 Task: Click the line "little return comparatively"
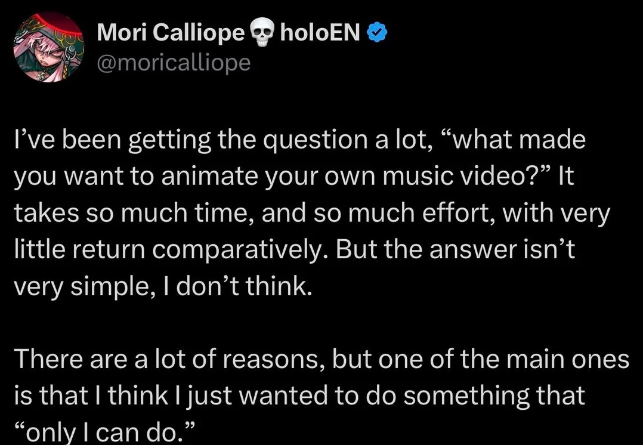coord(295,249)
